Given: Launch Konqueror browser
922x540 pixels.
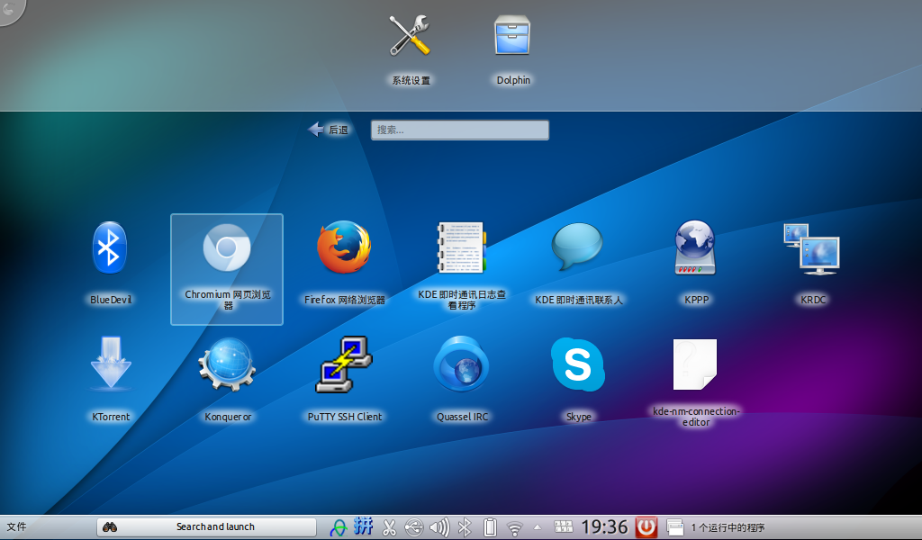Looking at the screenshot, I should point(228,379).
